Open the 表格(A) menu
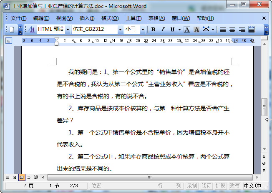Image resolution: width=272 pixels, height=193 pixels. [156, 18]
